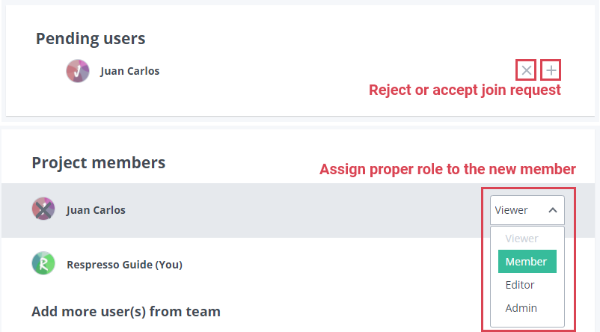
Task: Pick Admin role from the role list
Action: [x=521, y=308]
